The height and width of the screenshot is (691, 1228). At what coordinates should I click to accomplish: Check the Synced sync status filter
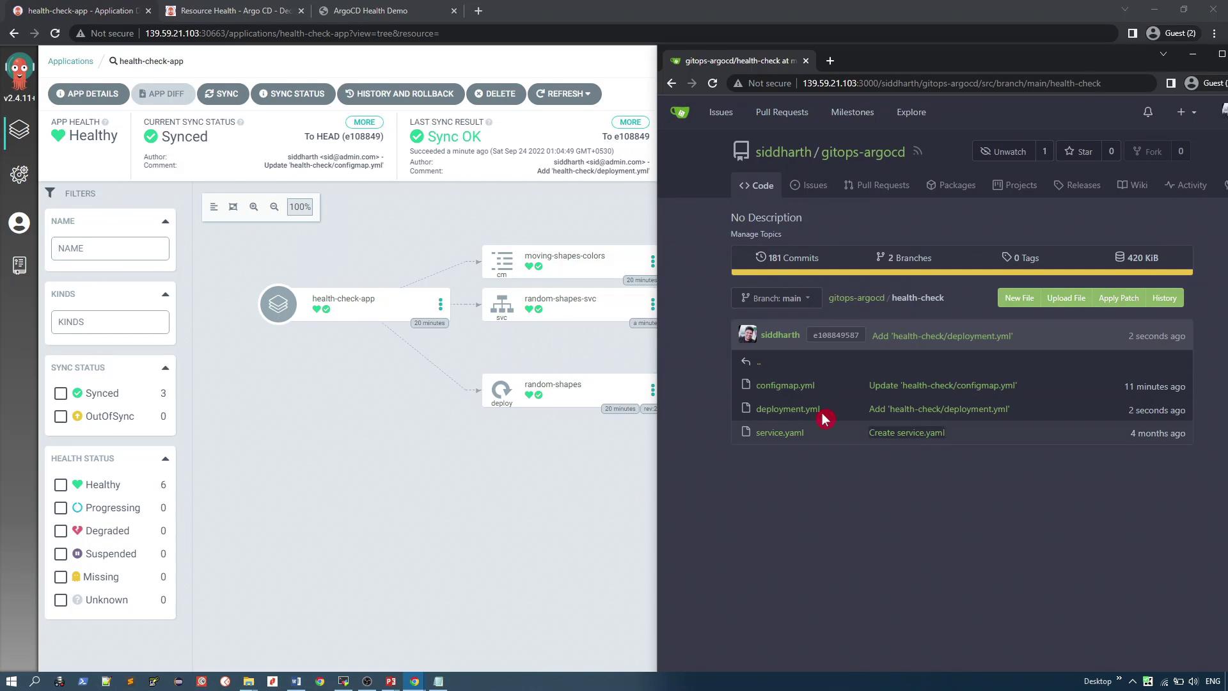[61, 393]
